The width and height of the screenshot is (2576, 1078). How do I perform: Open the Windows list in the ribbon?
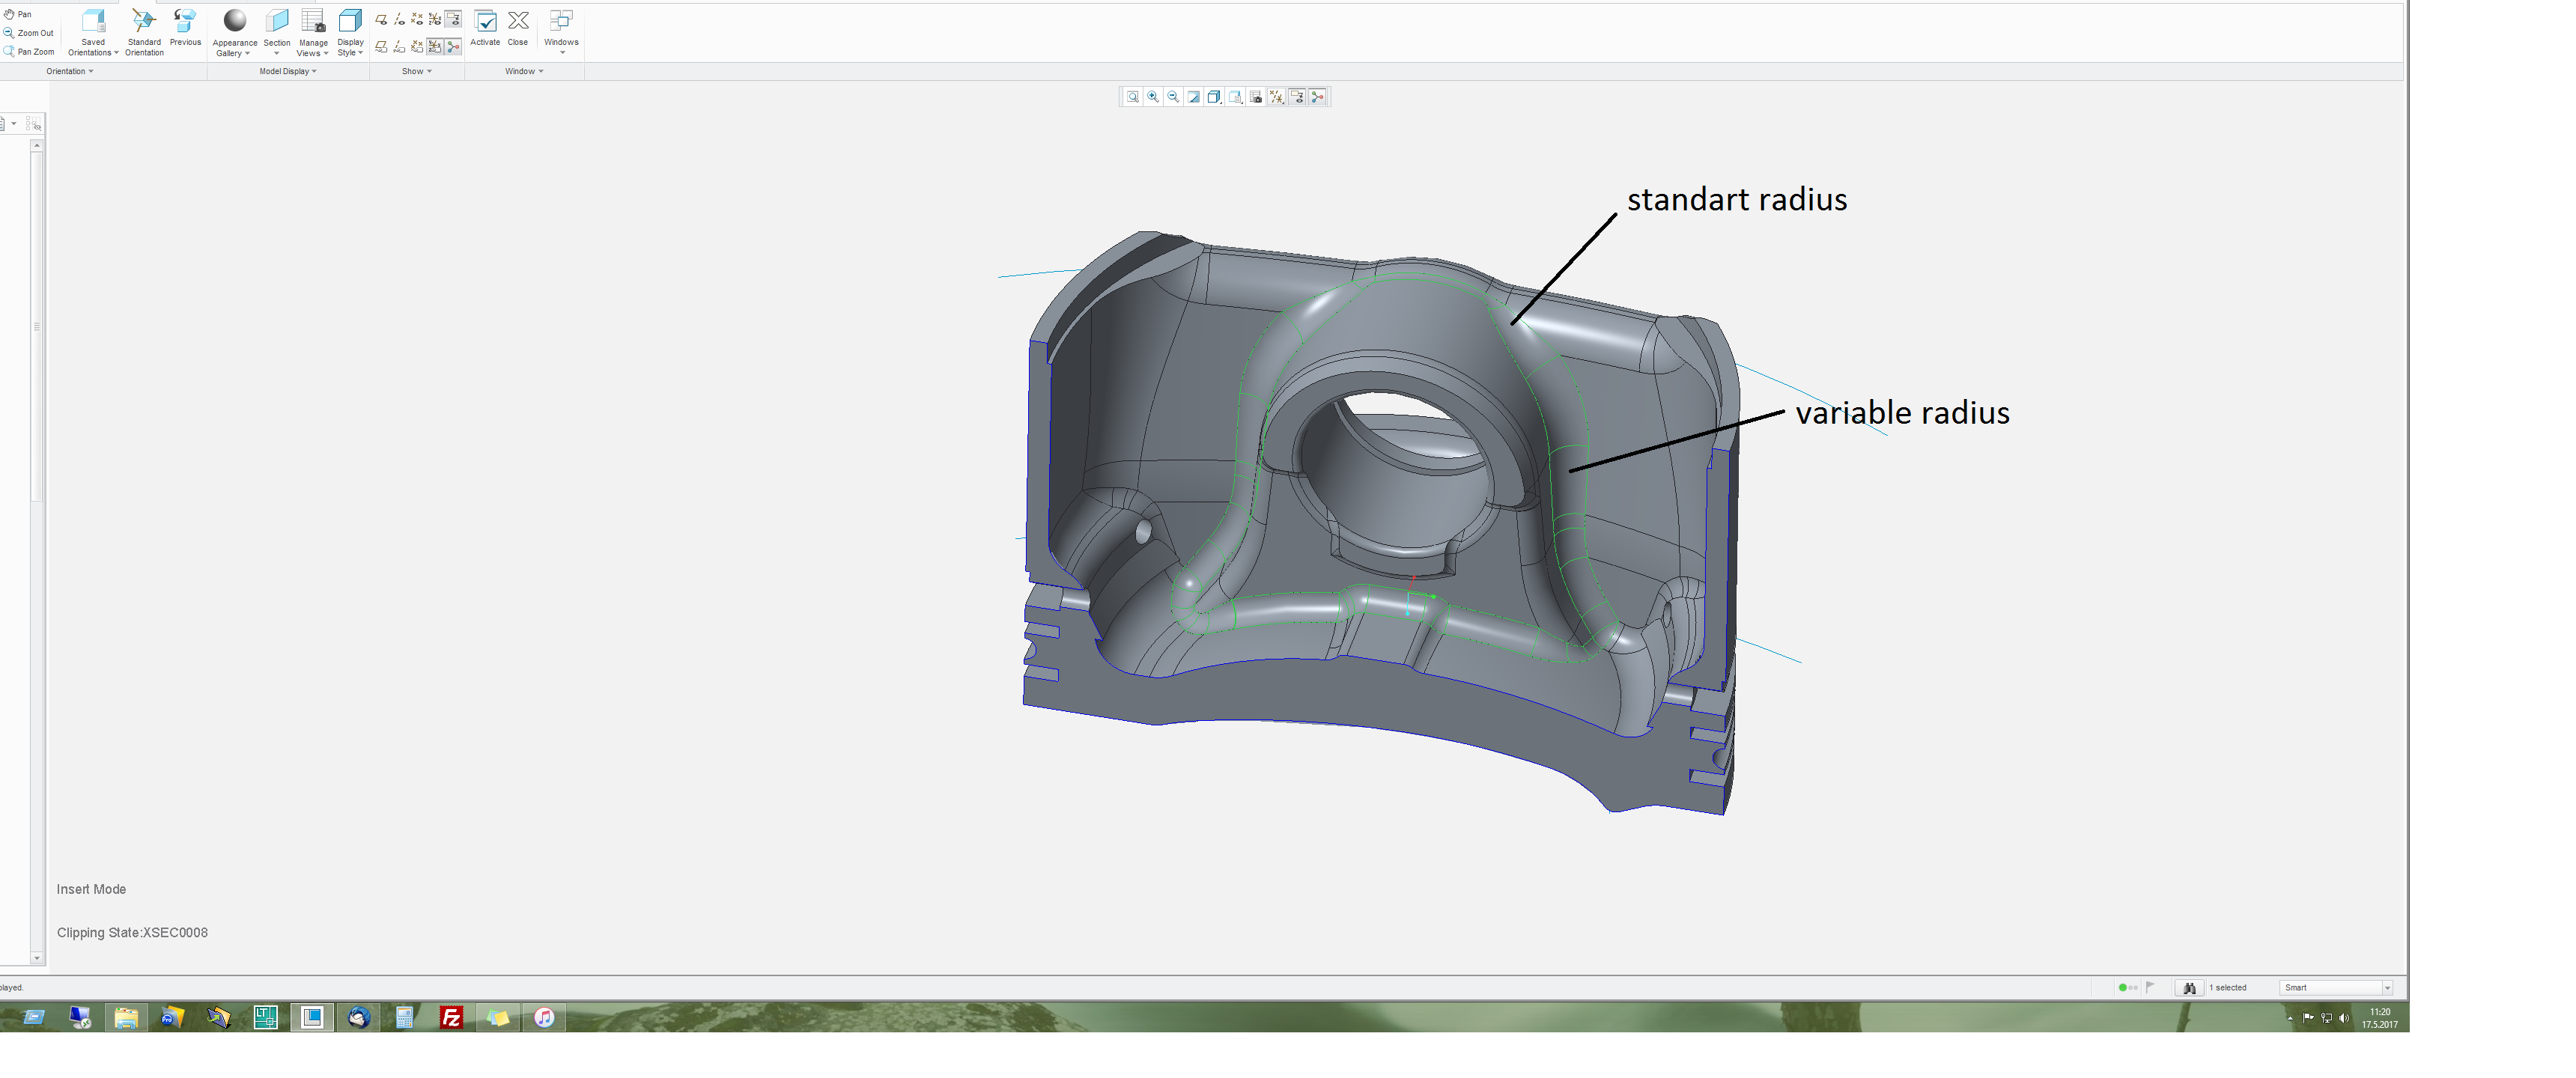click(x=561, y=32)
